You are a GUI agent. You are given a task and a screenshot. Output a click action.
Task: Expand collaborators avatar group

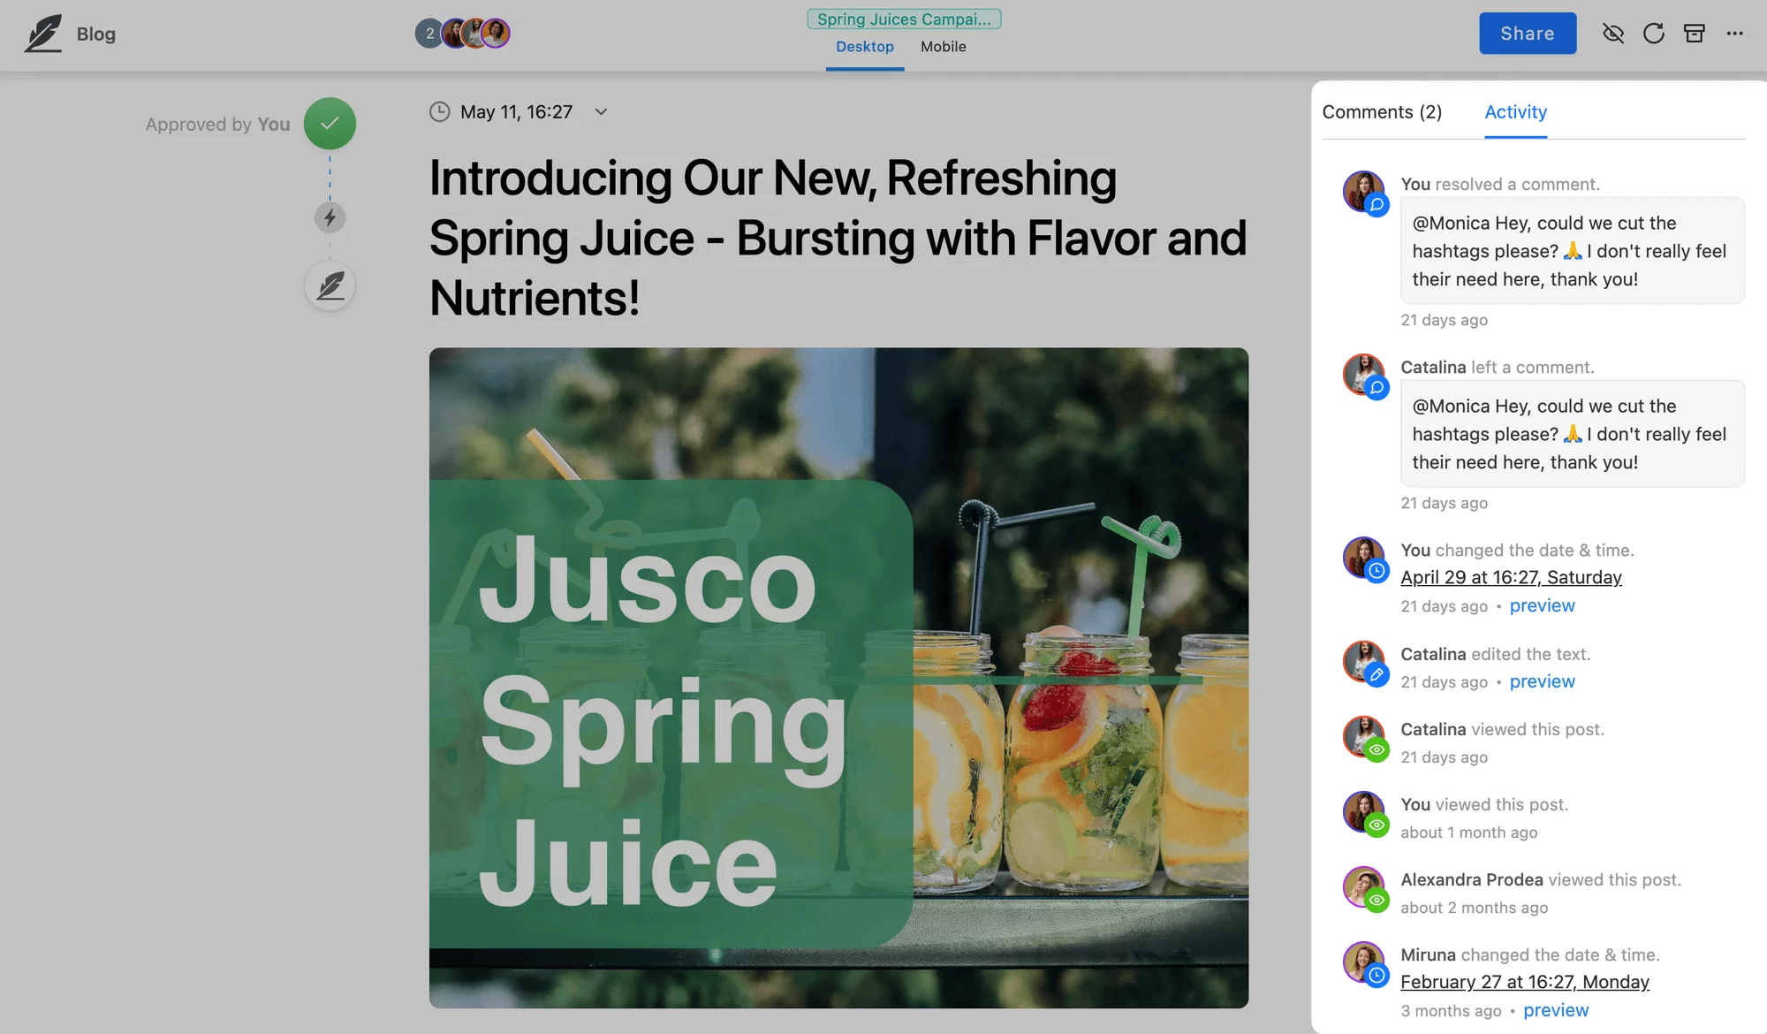click(429, 32)
